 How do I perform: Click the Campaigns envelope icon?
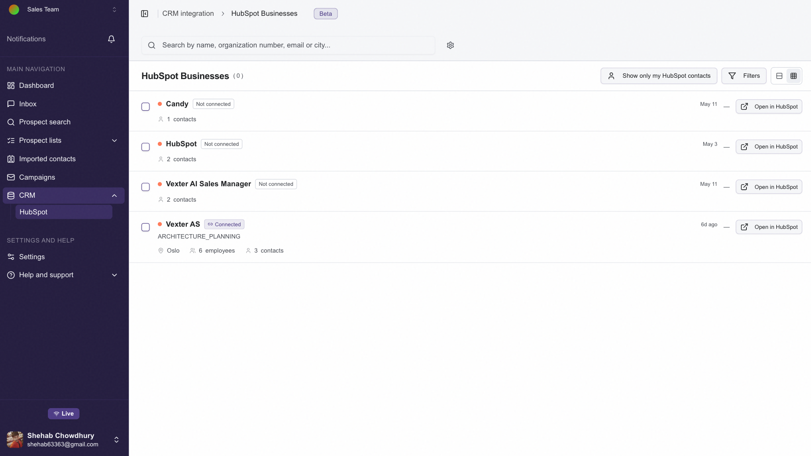[x=11, y=177]
